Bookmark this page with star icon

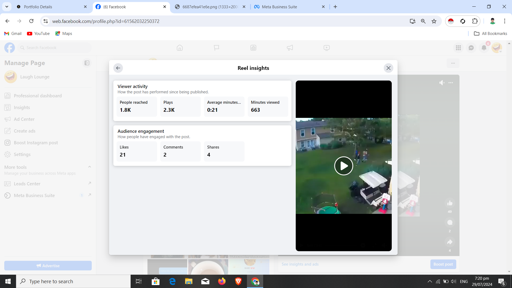434,21
